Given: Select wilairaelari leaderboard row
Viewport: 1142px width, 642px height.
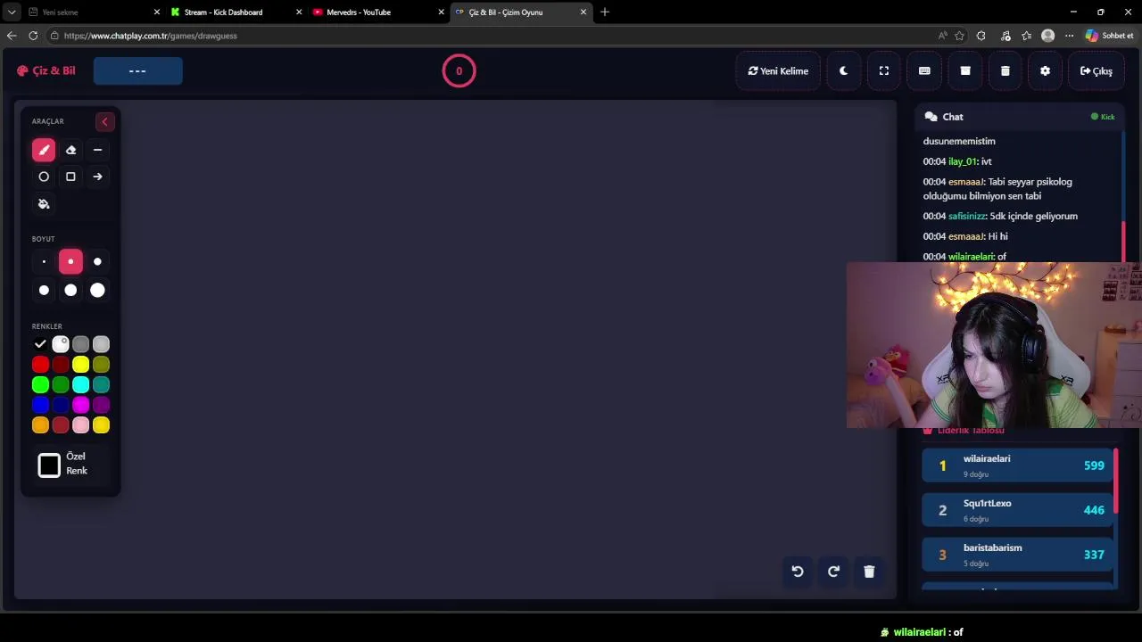Looking at the screenshot, I should 1017,465.
